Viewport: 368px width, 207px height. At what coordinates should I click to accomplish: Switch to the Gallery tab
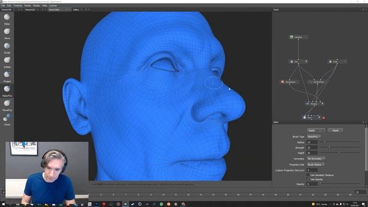tap(76, 10)
